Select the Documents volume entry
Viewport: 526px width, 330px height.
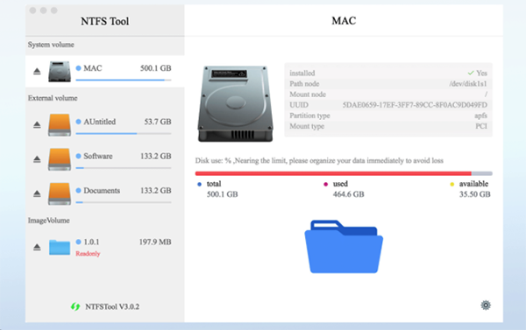(x=104, y=193)
